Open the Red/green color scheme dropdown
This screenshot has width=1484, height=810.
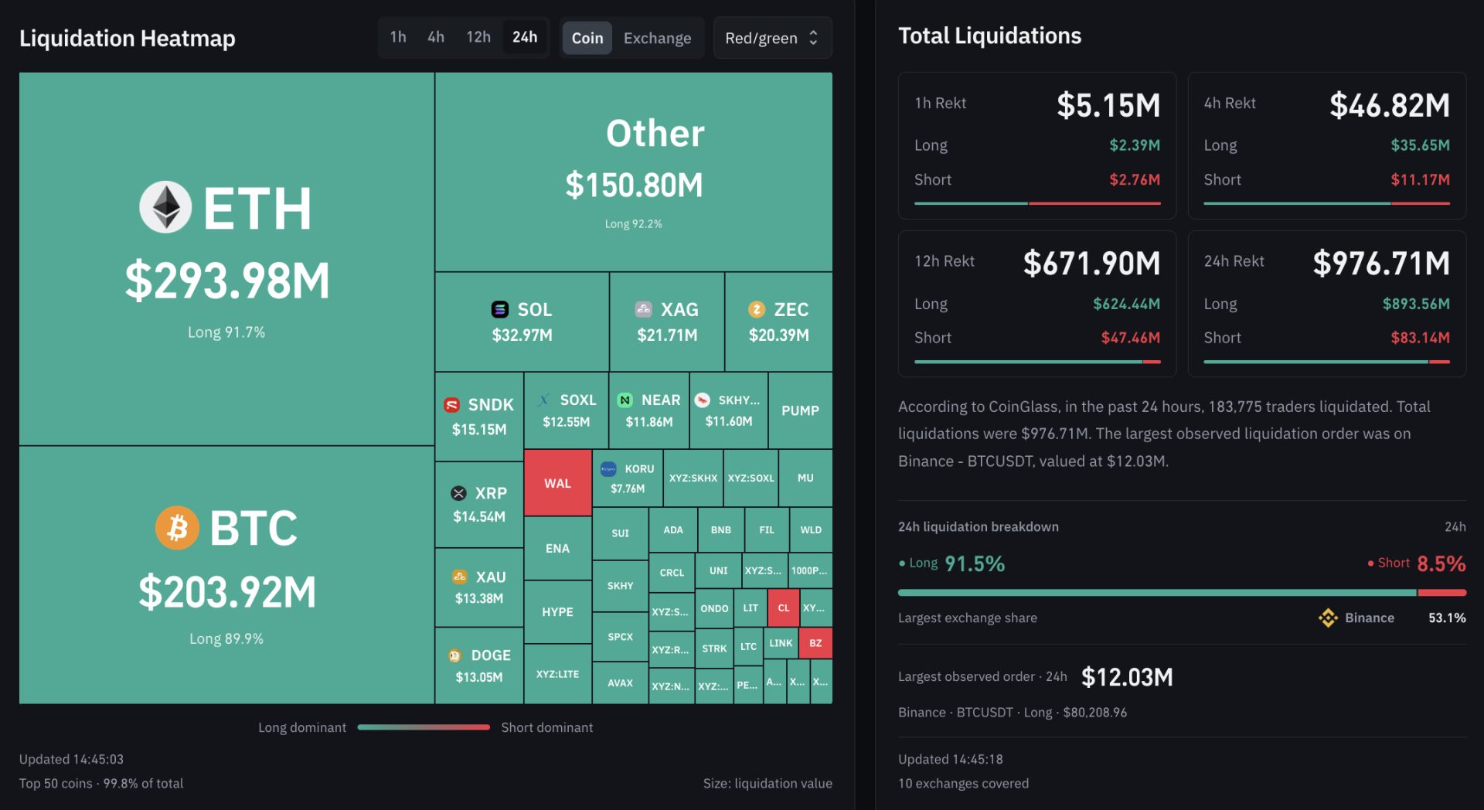(x=772, y=38)
